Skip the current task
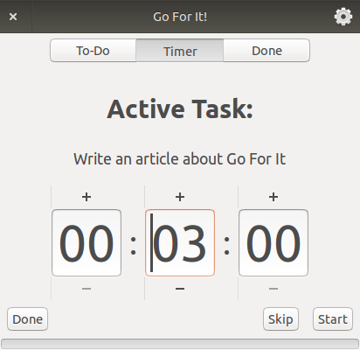Image resolution: width=360 pixels, height=350 pixels. click(x=280, y=319)
